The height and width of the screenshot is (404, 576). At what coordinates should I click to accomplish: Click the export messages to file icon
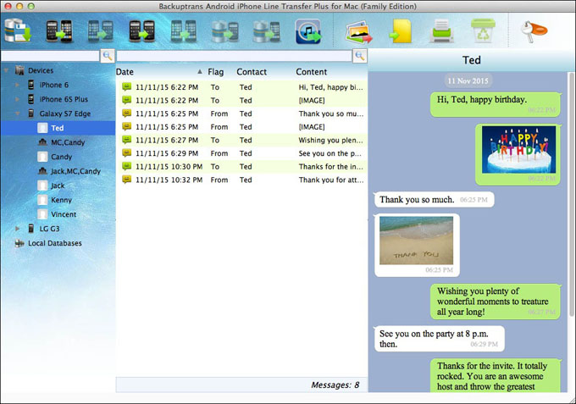tap(401, 31)
